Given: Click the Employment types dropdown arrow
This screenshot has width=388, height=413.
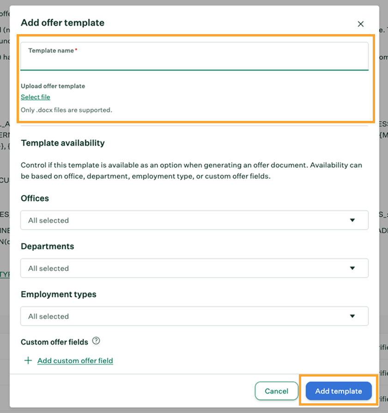Looking at the screenshot, I should click(352, 316).
